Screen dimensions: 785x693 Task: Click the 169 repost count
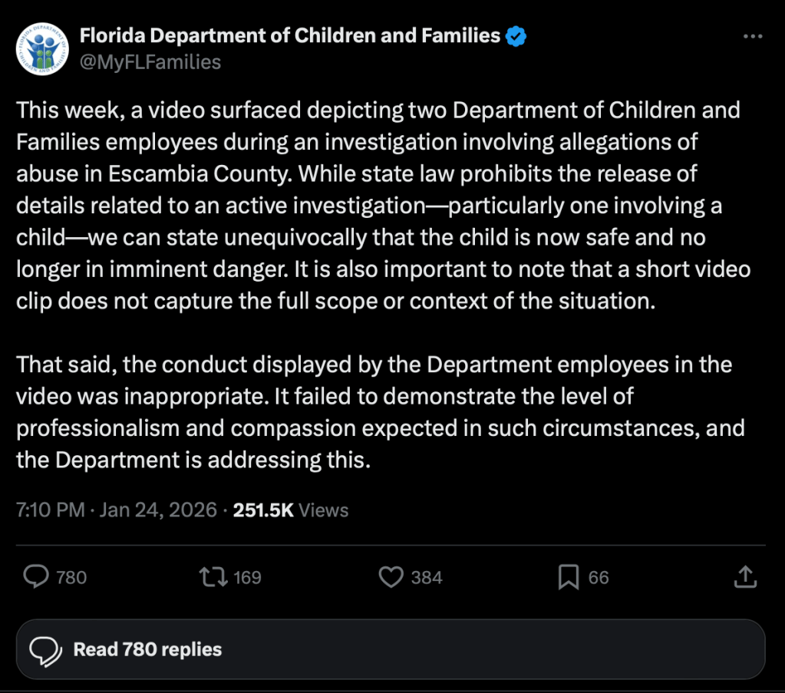(247, 577)
